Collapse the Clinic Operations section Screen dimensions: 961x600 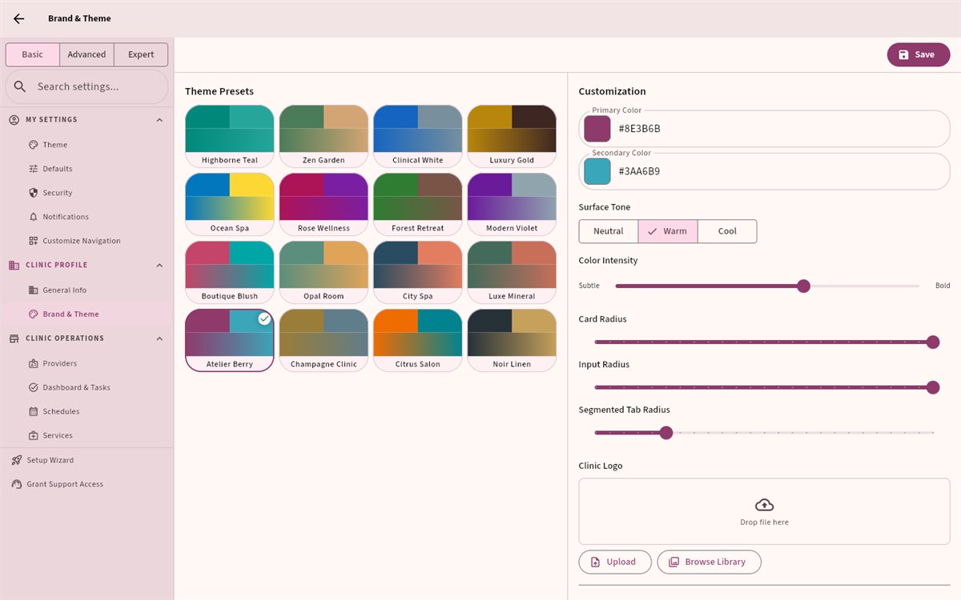click(x=159, y=338)
